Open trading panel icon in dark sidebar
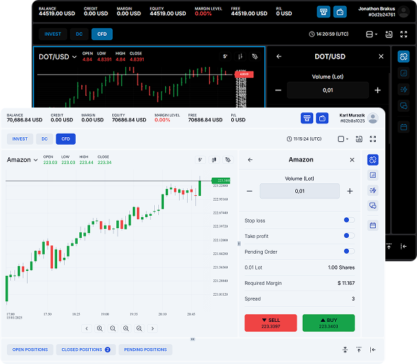 [x=404, y=57]
